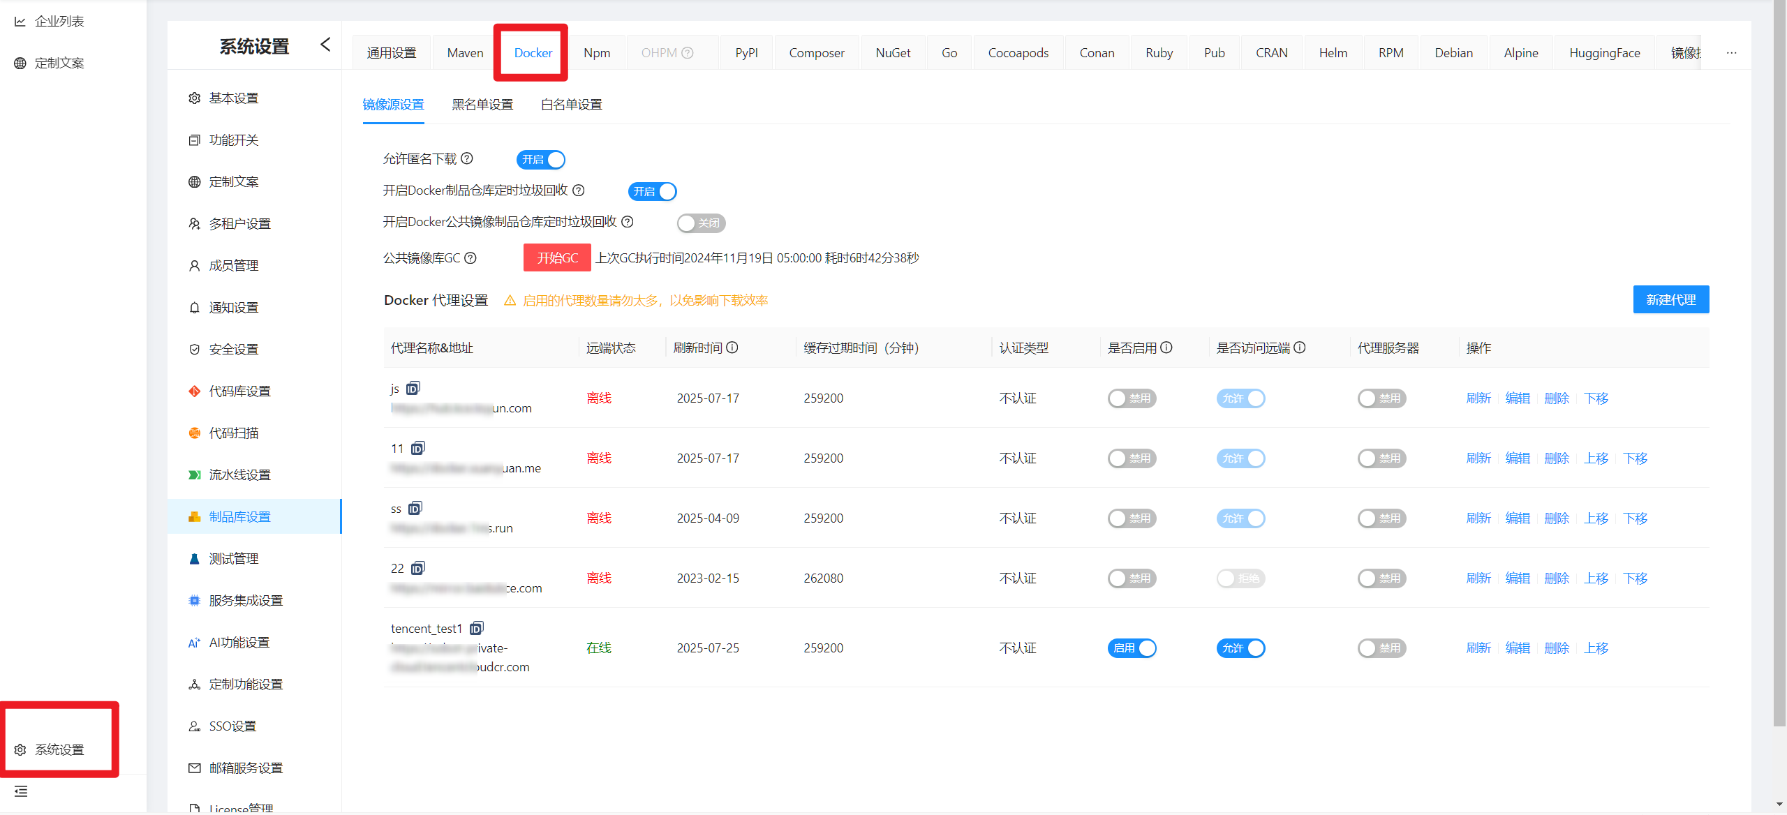Collapse navigation with the bottom-left icon
This screenshot has height=815, width=1787.
[20, 791]
